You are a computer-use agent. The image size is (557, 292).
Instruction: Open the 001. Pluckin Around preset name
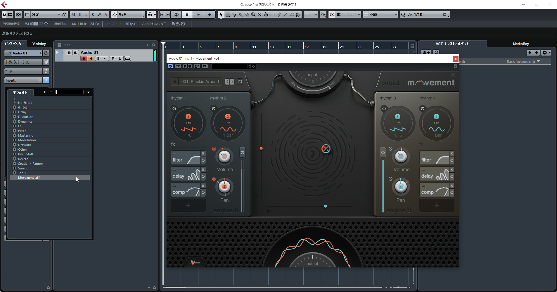point(200,82)
